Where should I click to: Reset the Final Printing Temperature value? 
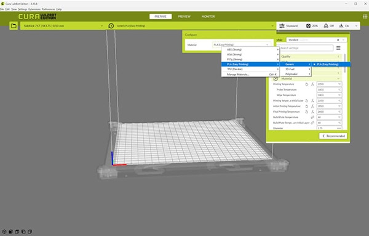(x=307, y=112)
